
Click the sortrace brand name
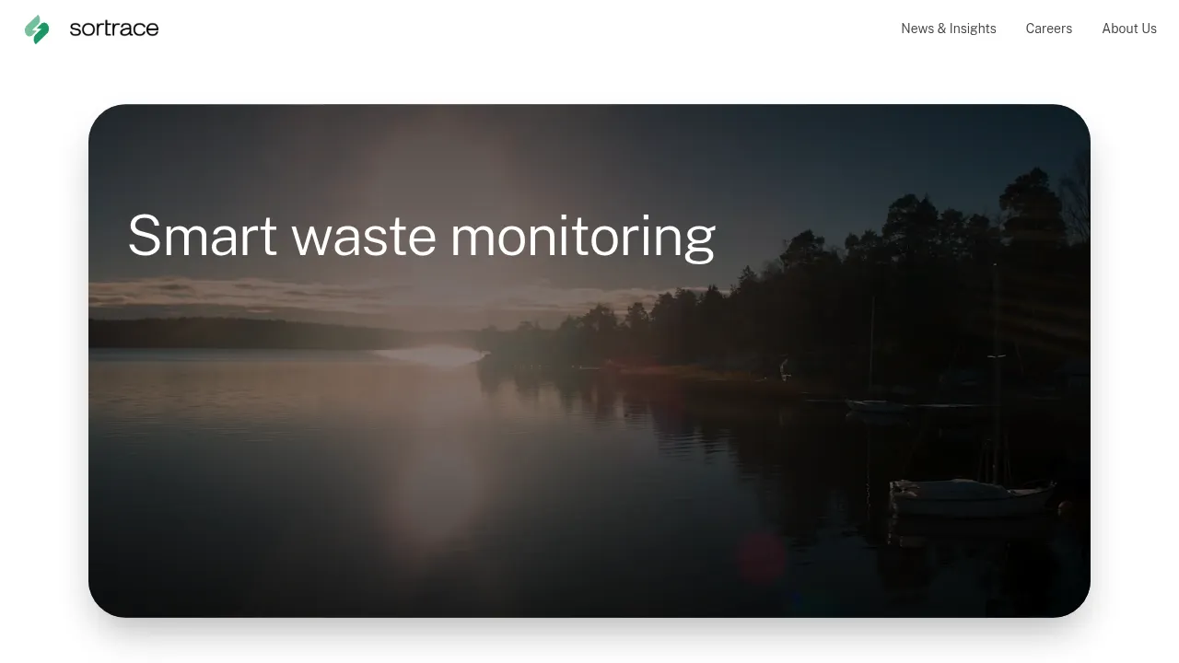click(114, 29)
